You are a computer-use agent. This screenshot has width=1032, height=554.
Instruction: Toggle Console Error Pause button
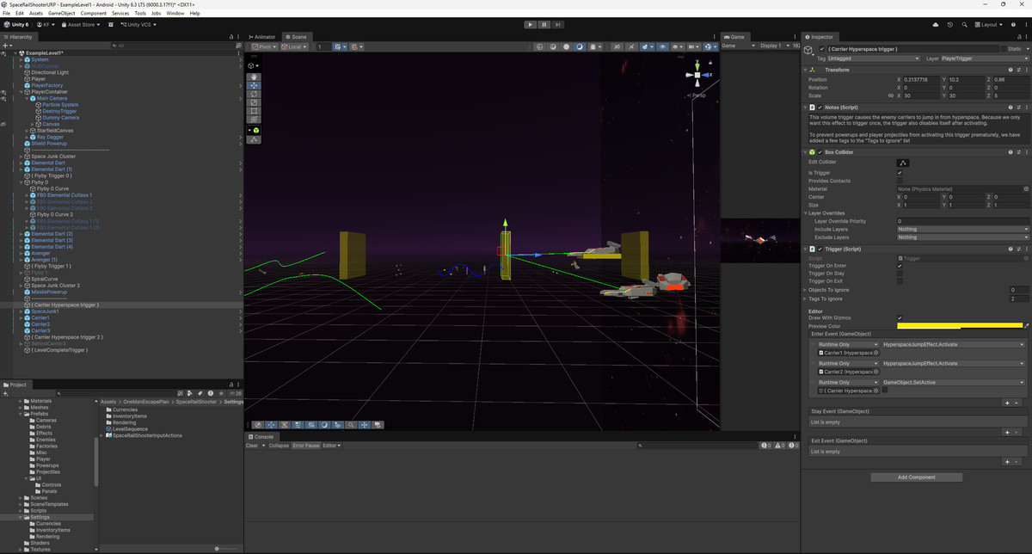305,446
